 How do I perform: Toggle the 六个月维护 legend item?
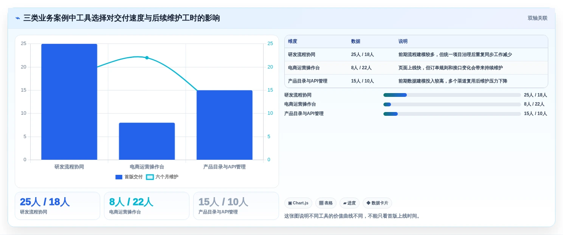tap(162, 177)
